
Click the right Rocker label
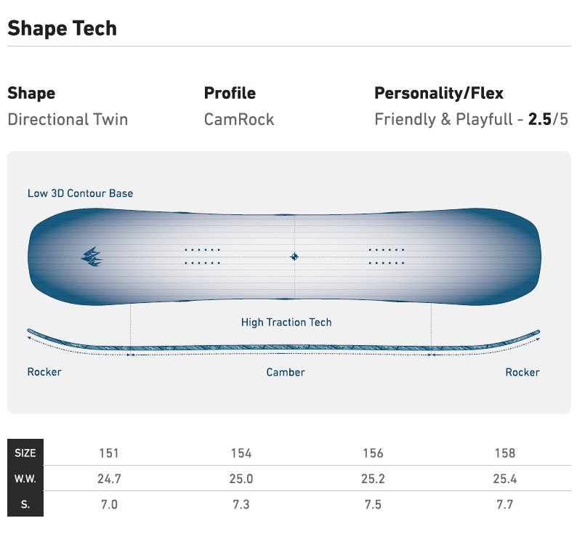point(522,372)
